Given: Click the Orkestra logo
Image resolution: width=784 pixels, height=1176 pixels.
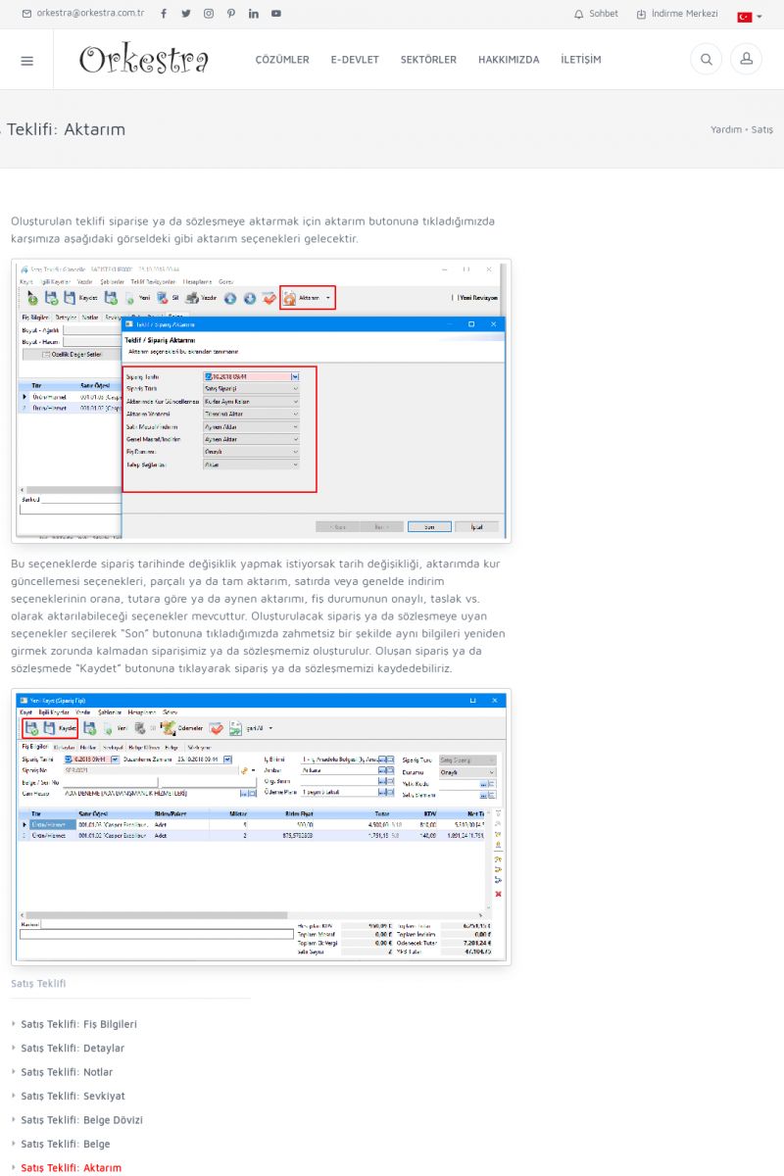Looking at the screenshot, I should [x=144, y=60].
